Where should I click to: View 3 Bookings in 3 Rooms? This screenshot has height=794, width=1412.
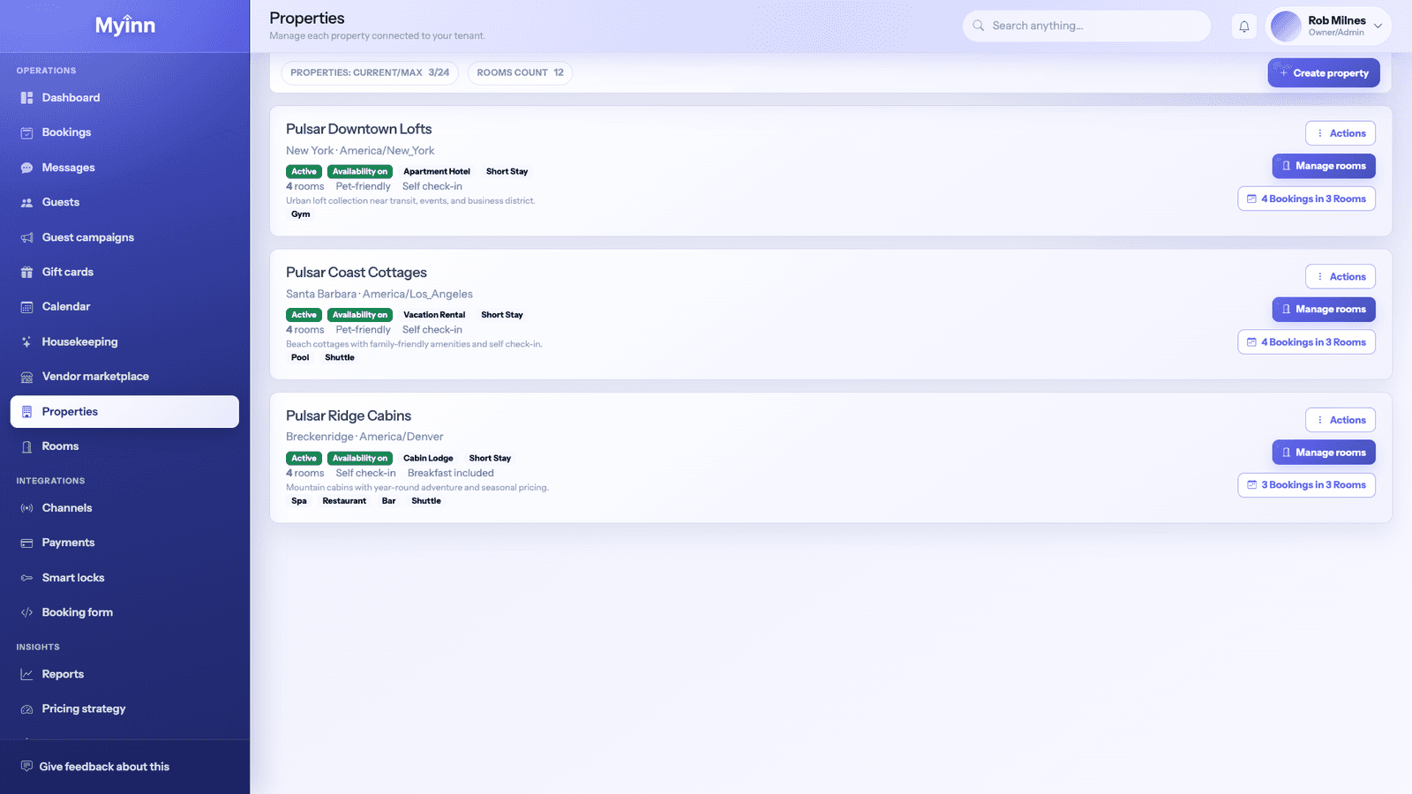pyautogui.click(x=1306, y=485)
